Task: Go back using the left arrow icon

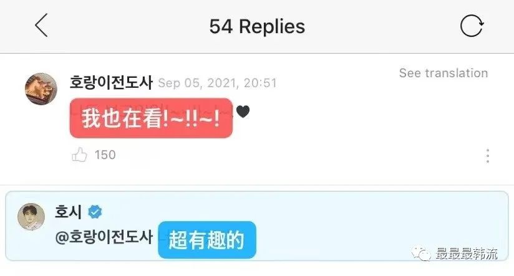Action: [41, 25]
